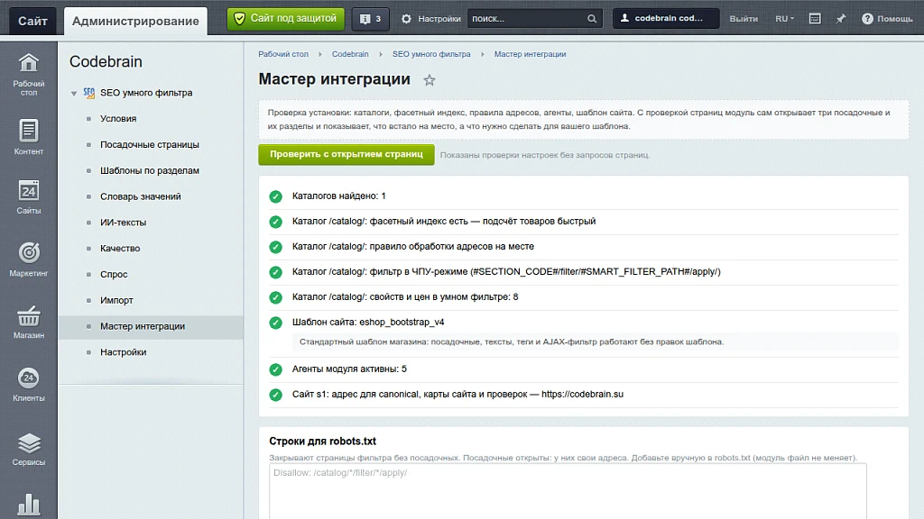Open Качество menu item
The height and width of the screenshot is (519, 924).
[x=120, y=249]
